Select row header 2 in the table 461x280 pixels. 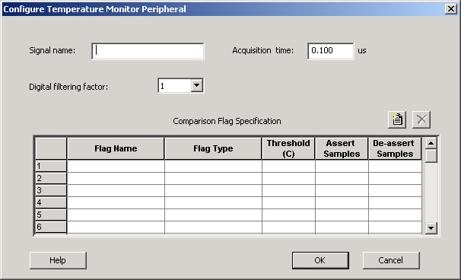point(51,178)
